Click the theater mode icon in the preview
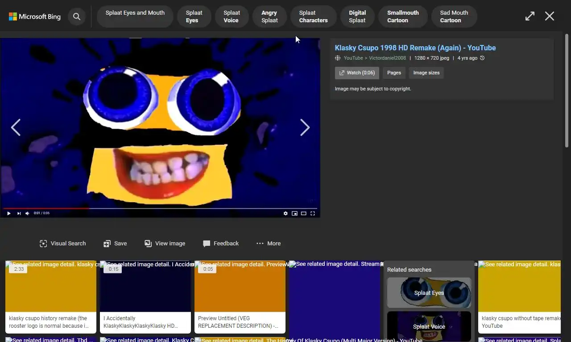The width and height of the screenshot is (571, 342). (303, 213)
